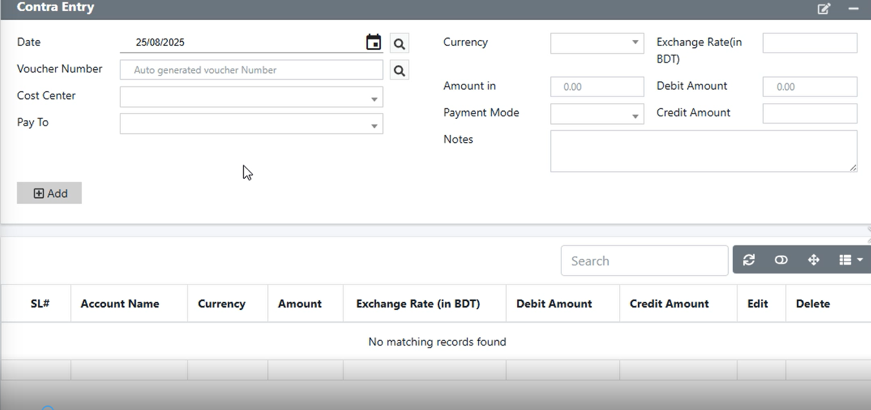Toggle the table card view switch

pyautogui.click(x=781, y=260)
